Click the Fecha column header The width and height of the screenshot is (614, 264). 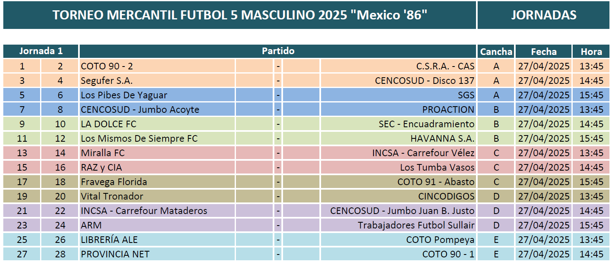(543, 51)
